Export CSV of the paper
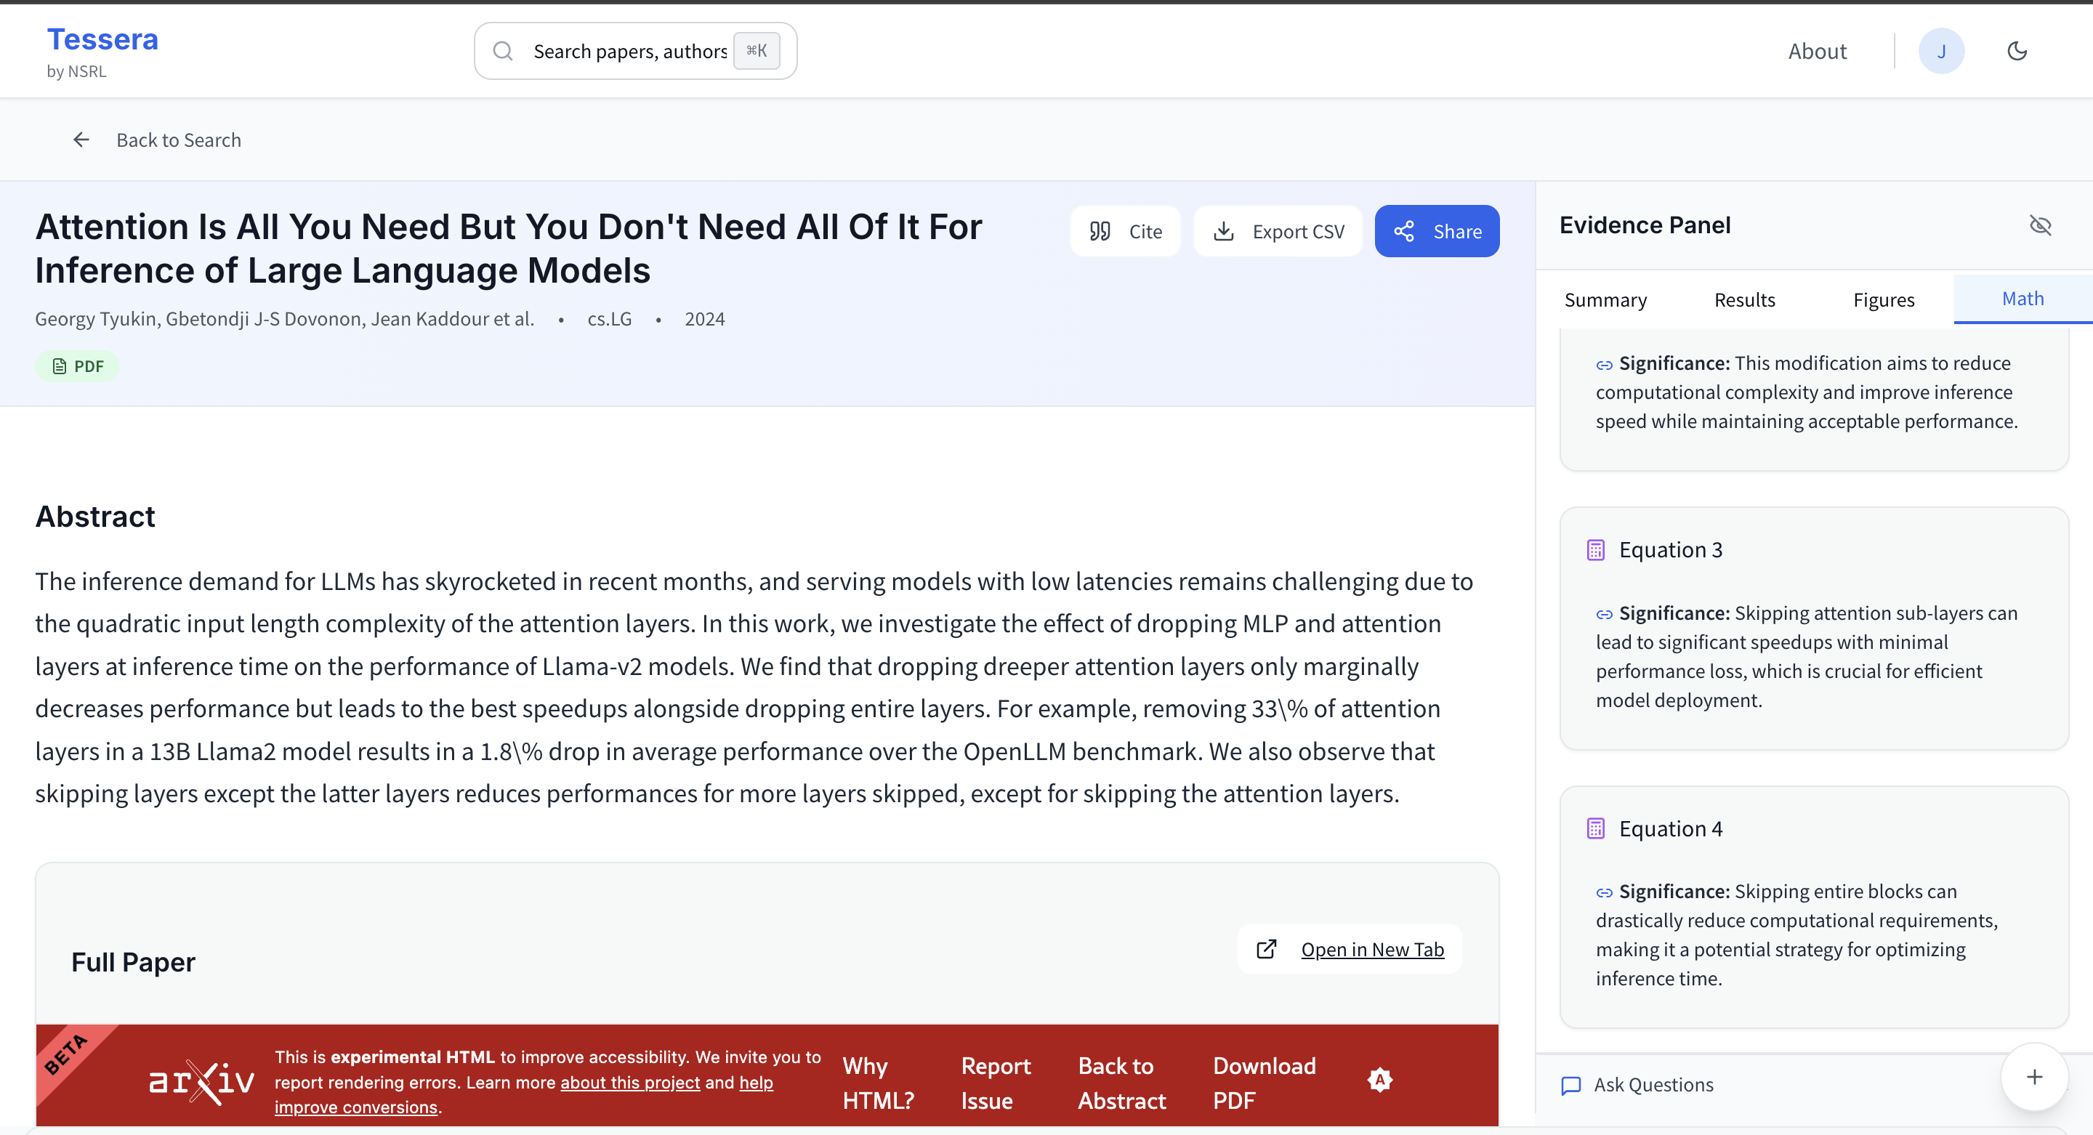2093x1135 pixels. tap(1278, 232)
